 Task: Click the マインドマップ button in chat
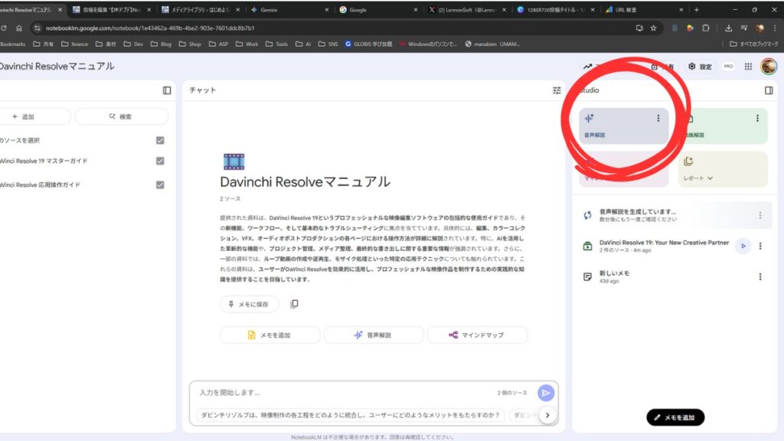[478, 335]
